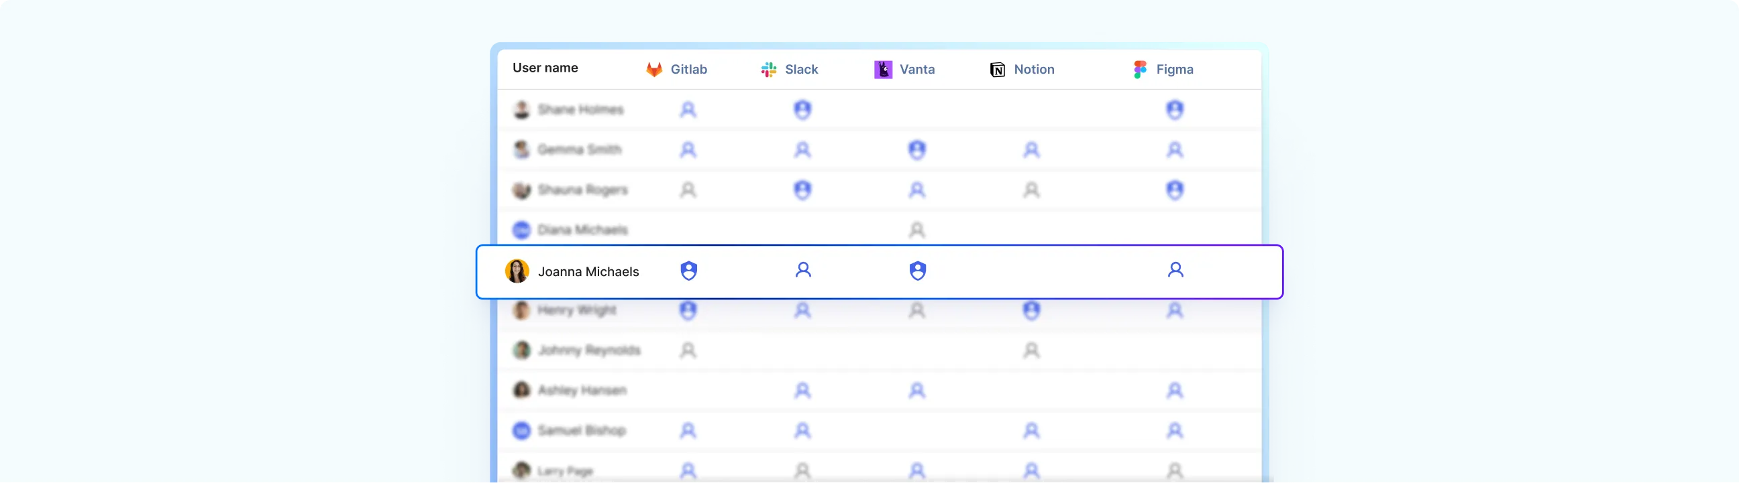
Task: Click Johnny Reynolds' gray Notion user icon
Action: 1031,350
